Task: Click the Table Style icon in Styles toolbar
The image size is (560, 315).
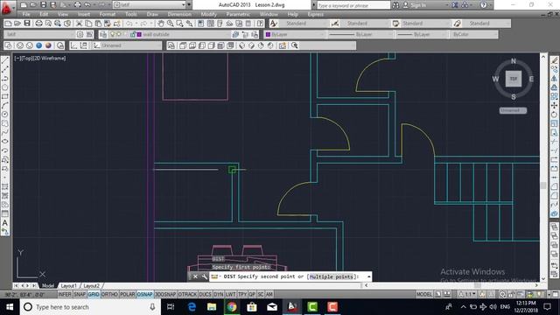Action: point(395,24)
